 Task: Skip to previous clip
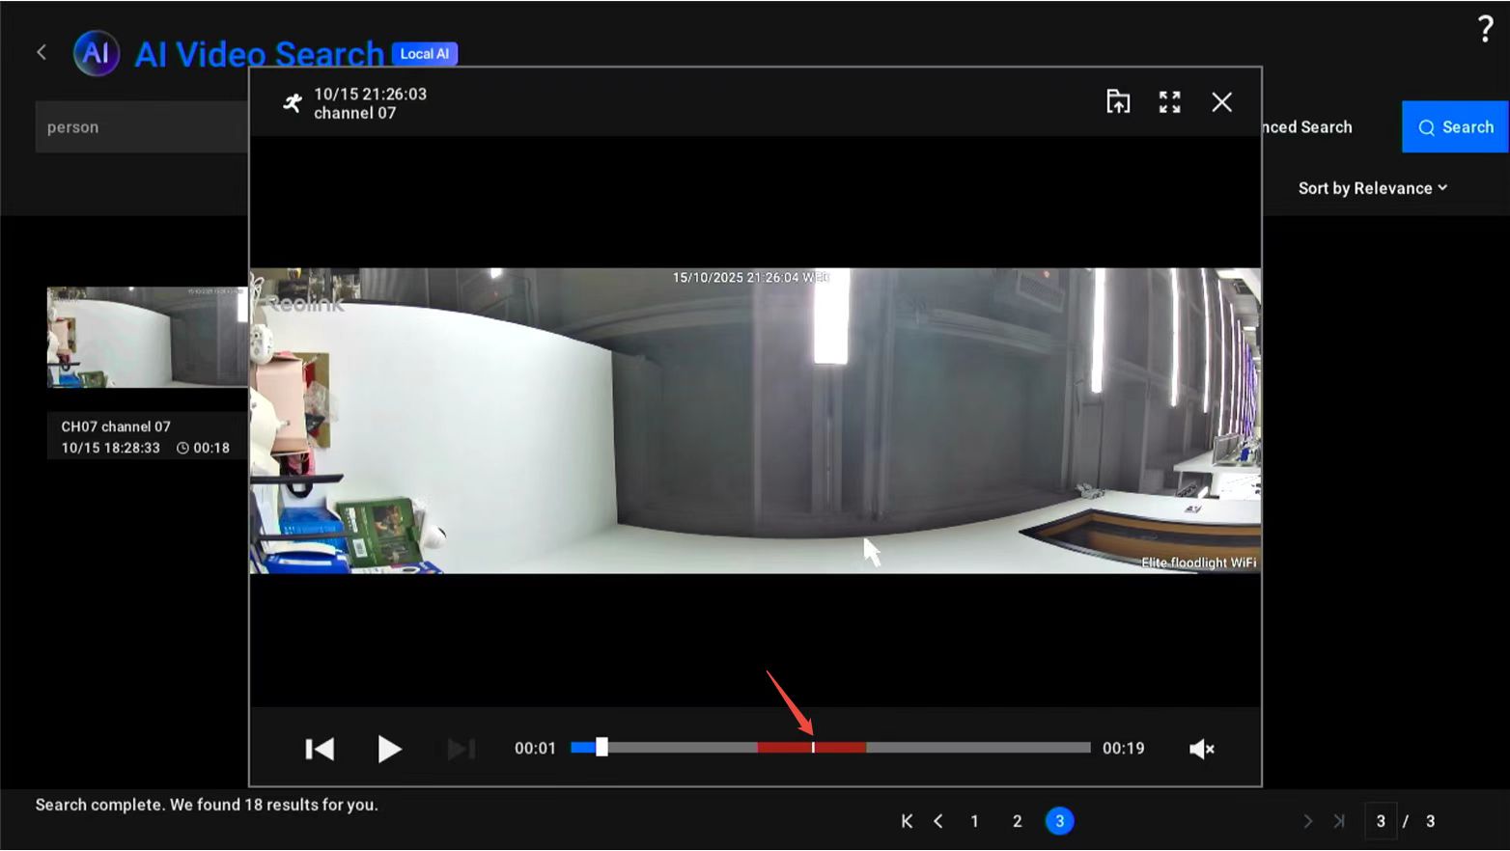pyautogui.click(x=320, y=749)
